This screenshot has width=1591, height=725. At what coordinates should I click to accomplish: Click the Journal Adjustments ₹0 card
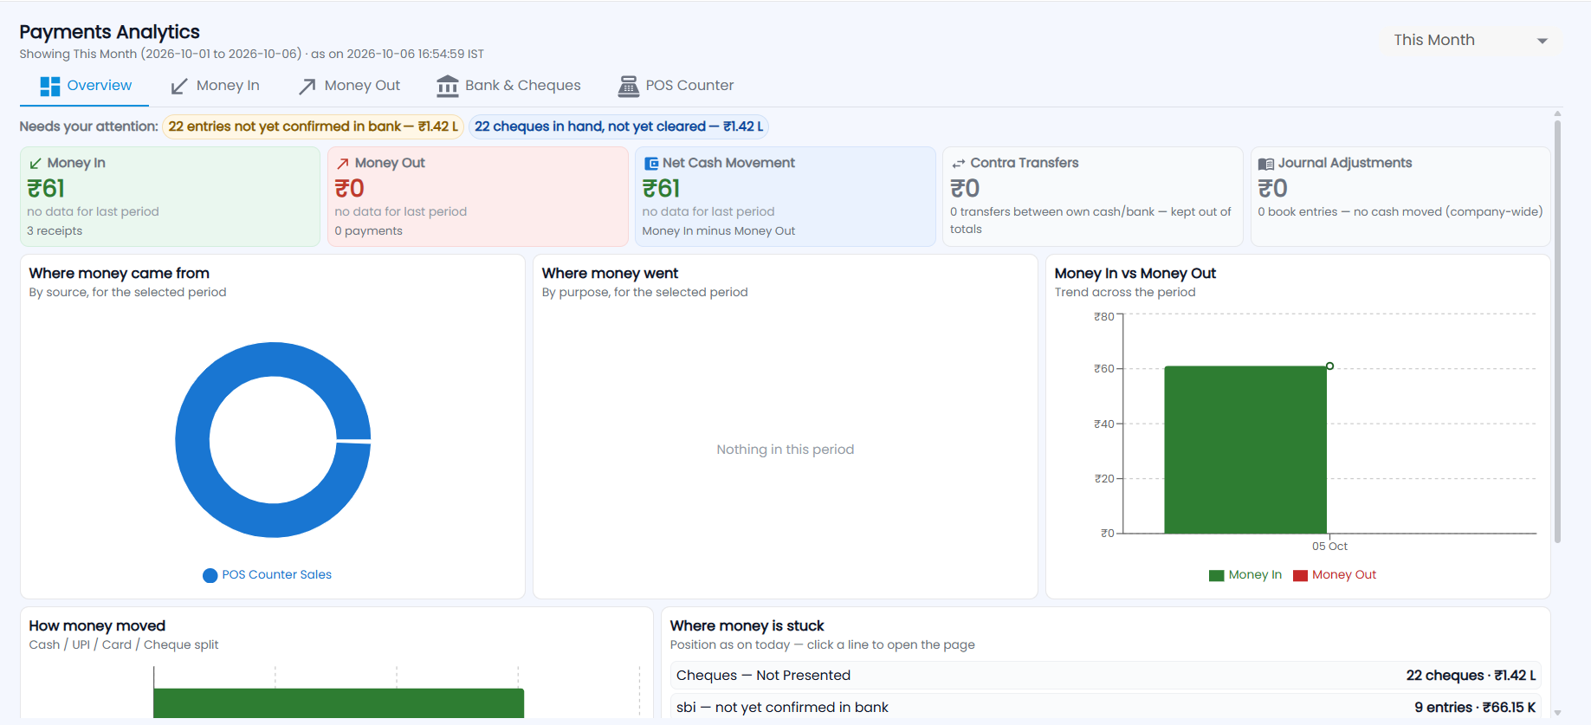click(x=1400, y=197)
